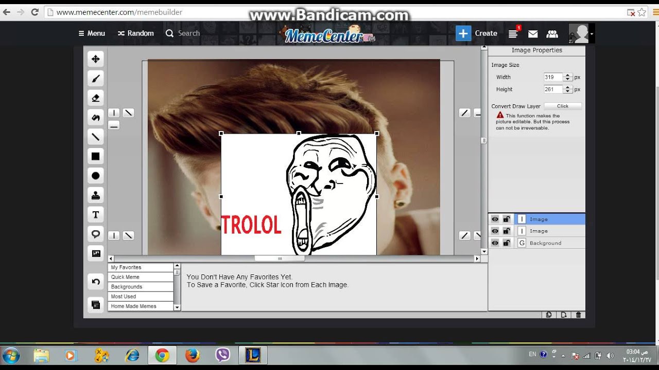Click the category list scroll-down arrow

pos(177,307)
